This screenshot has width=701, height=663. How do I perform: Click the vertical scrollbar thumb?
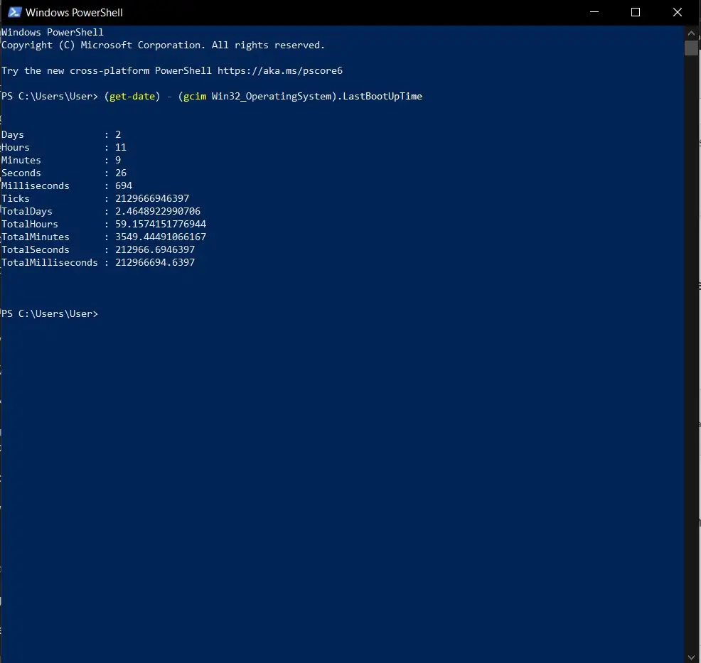pos(691,48)
